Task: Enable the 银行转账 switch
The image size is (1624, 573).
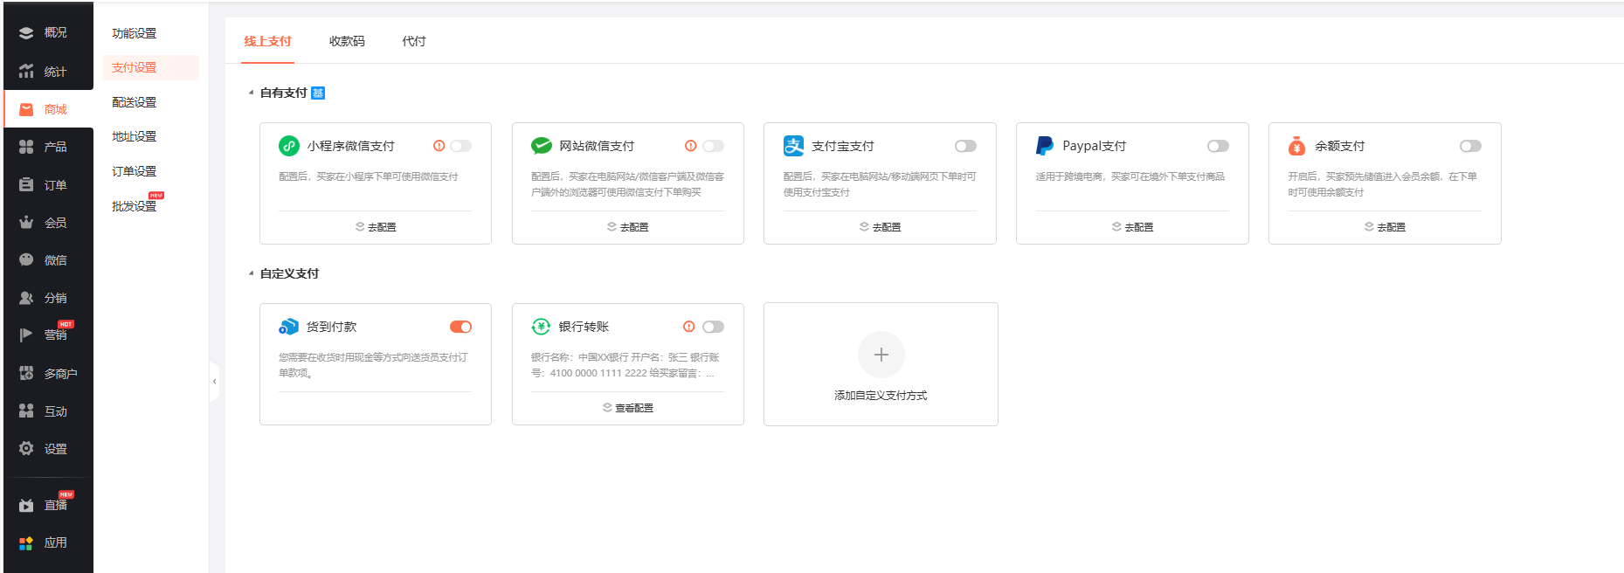Action: click(x=714, y=327)
